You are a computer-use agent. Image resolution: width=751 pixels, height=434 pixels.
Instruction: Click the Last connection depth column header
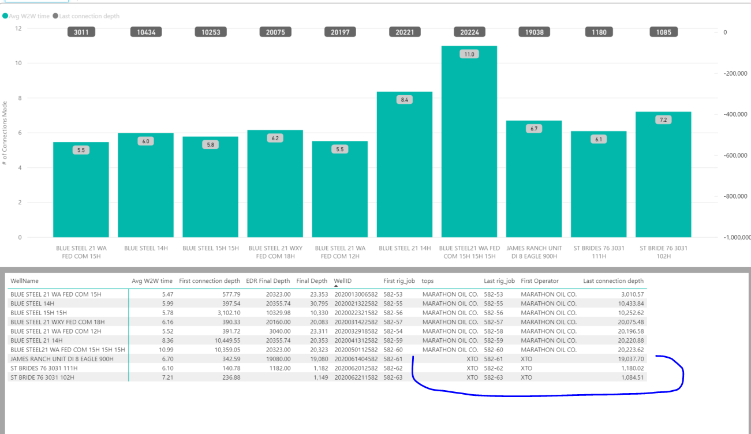pos(613,281)
